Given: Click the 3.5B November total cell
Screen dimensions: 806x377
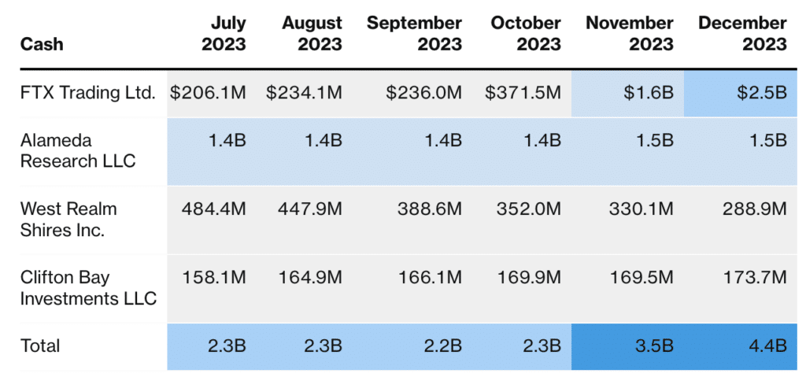Looking at the screenshot, I should [627, 346].
